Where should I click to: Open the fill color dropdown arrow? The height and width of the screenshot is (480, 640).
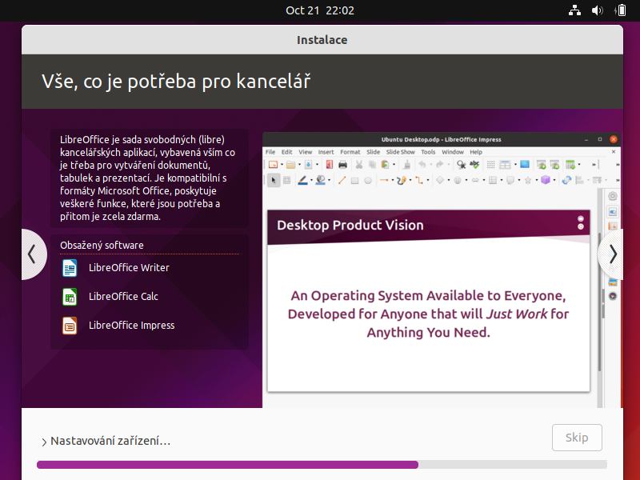click(x=329, y=181)
